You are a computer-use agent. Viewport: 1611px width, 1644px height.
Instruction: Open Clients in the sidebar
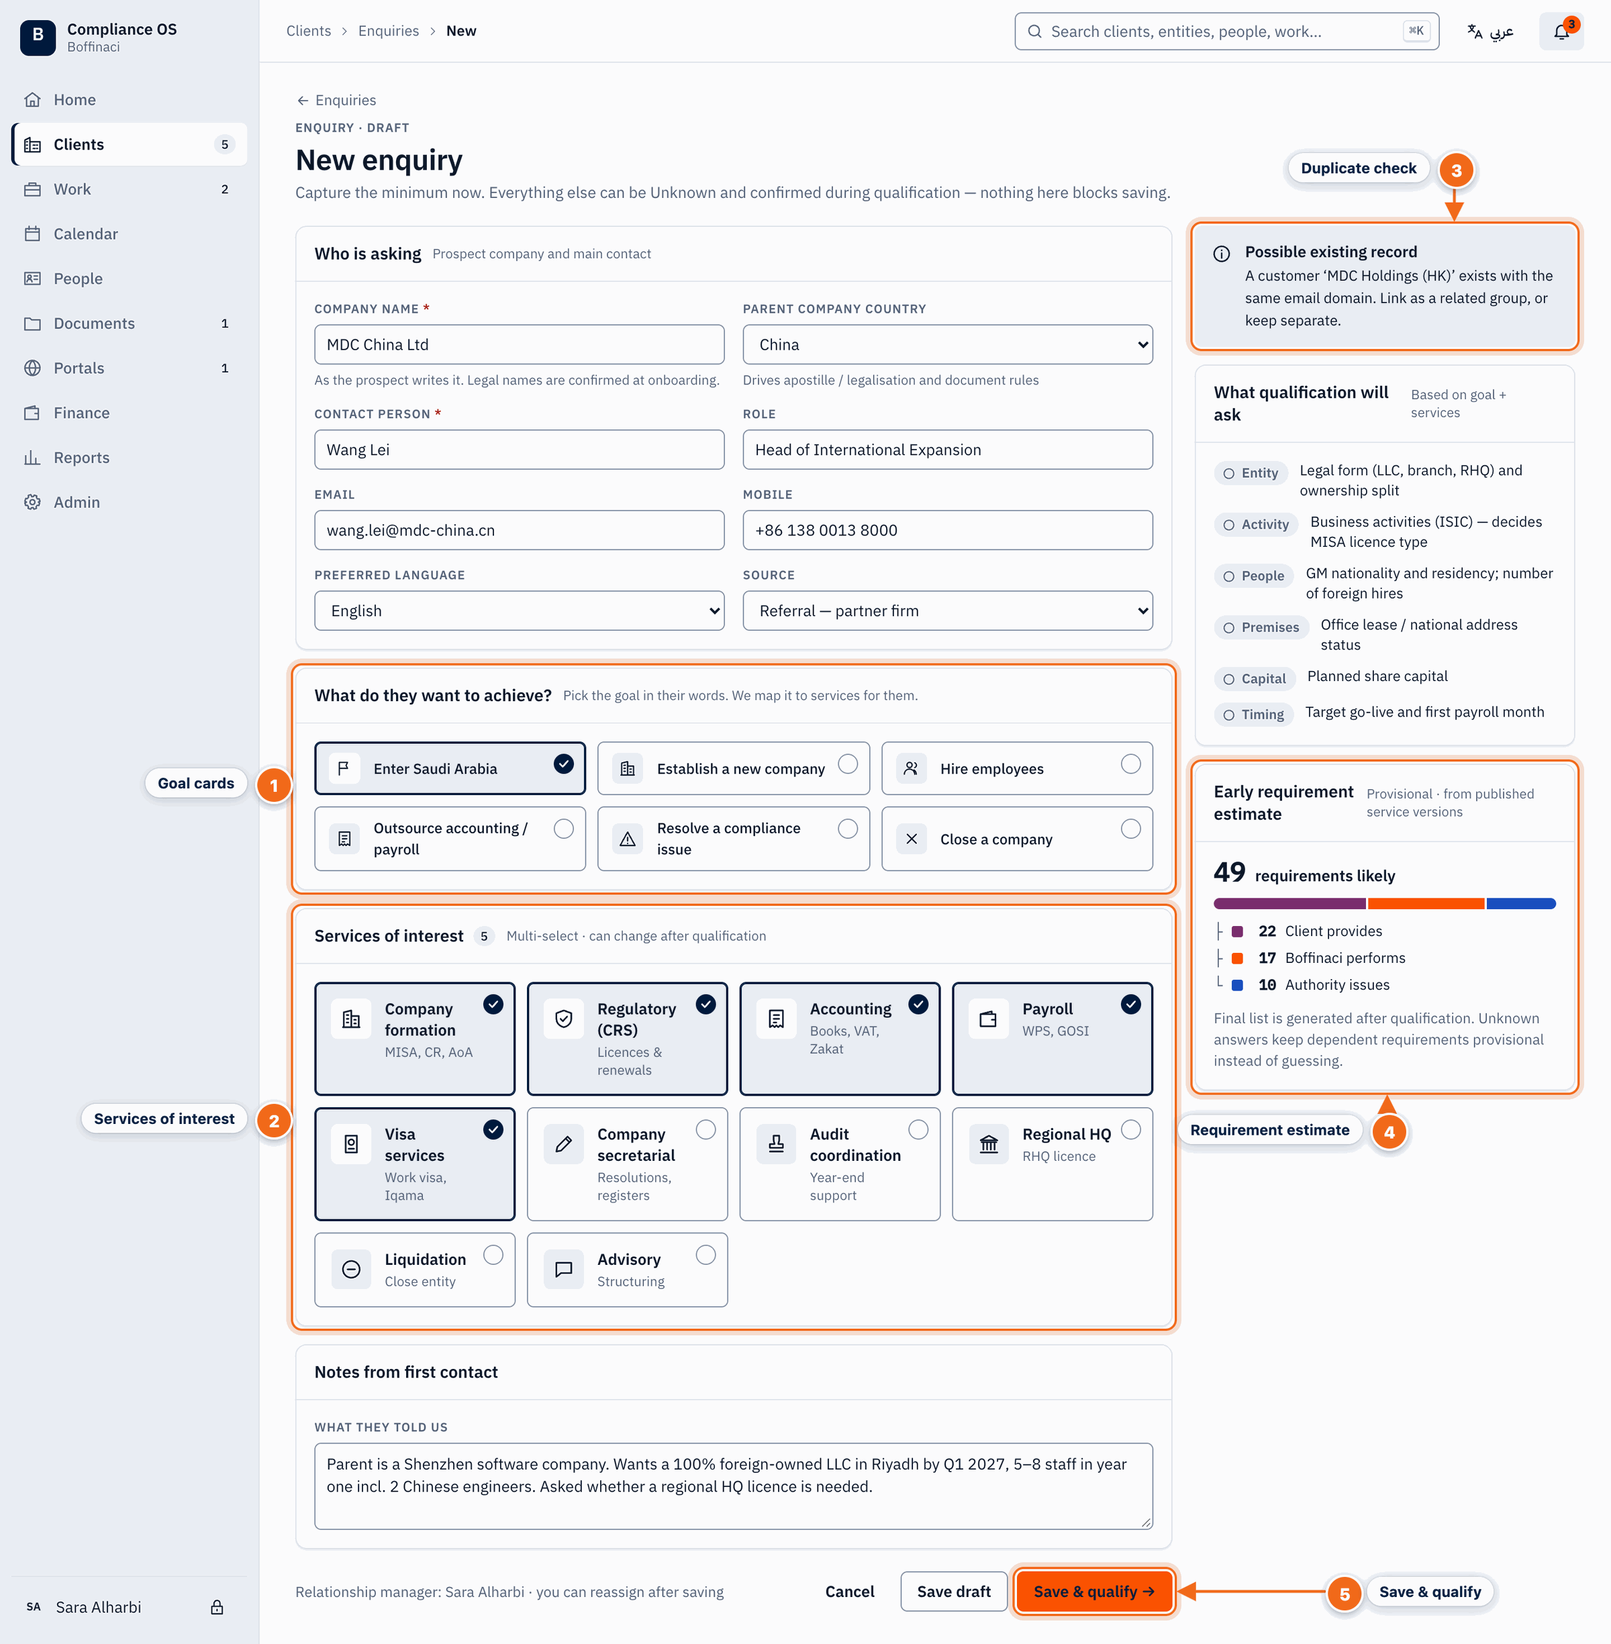coord(130,145)
